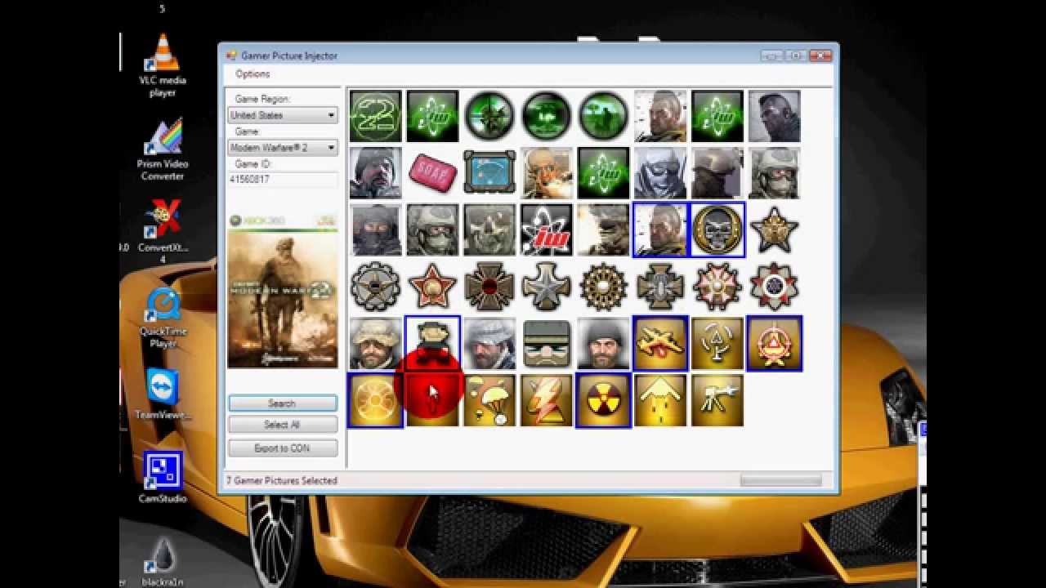Click the Export to CON button

[x=282, y=448]
